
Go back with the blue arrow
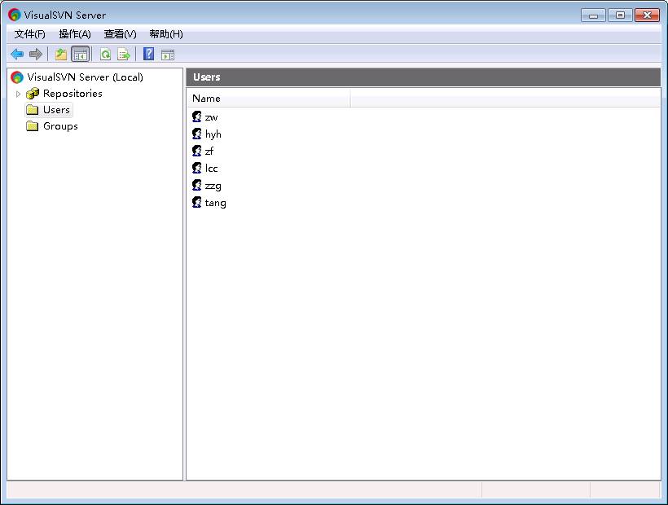pyautogui.click(x=17, y=54)
